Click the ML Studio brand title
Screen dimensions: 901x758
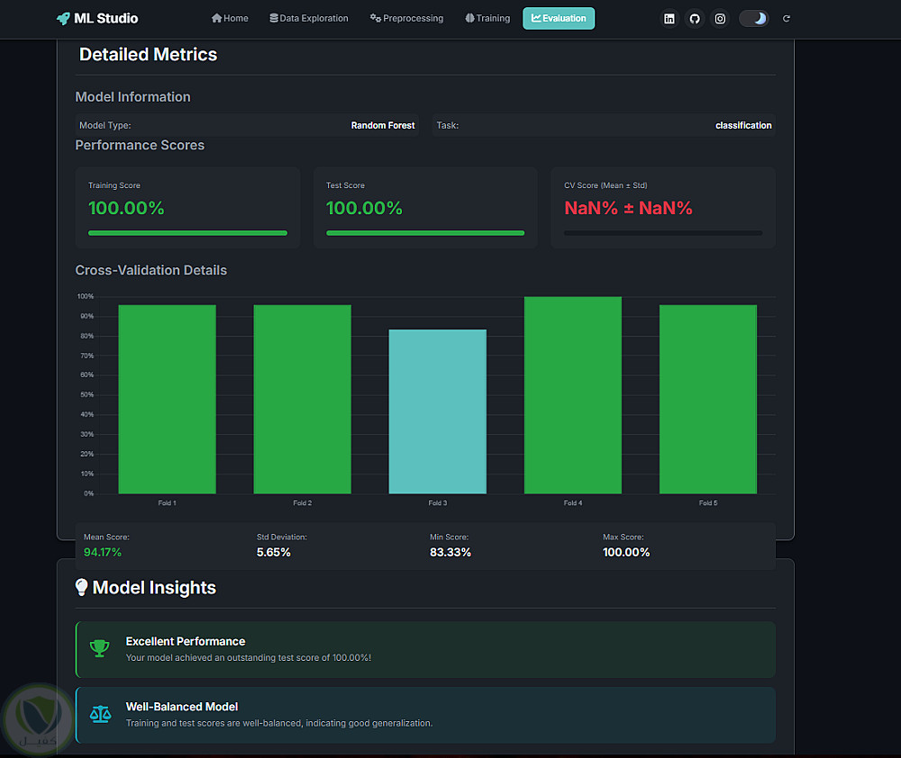tap(106, 18)
